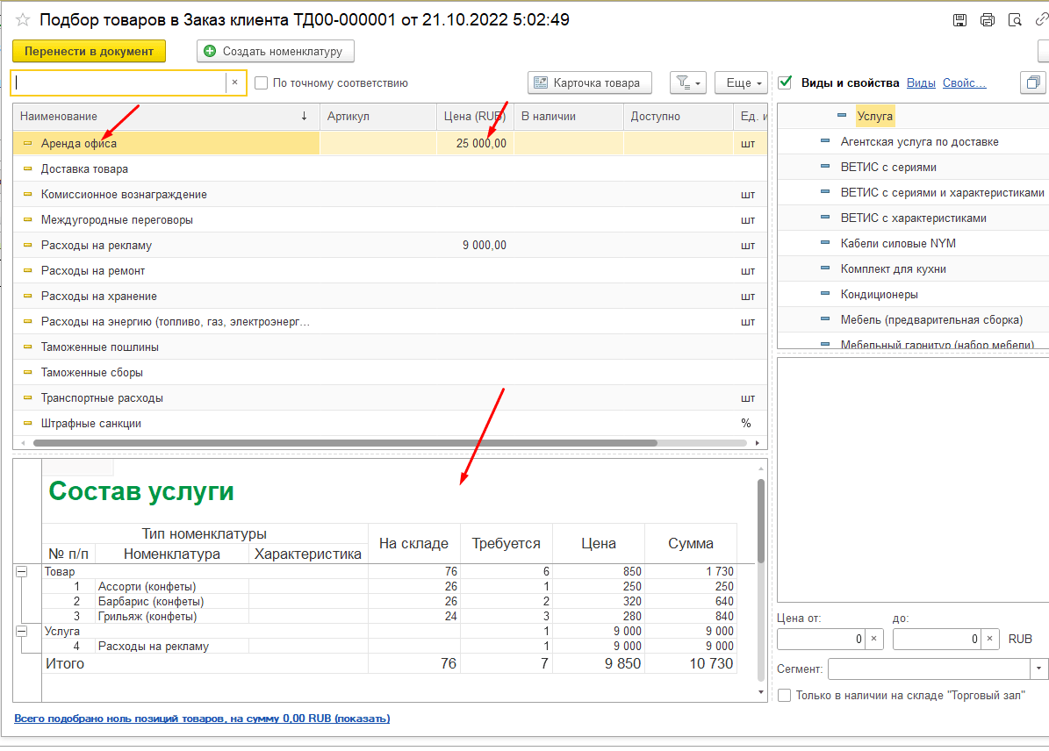Click the Итого total 10 730 cell
The width and height of the screenshot is (1049, 751).
pyautogui.click(x=691, y=663)
